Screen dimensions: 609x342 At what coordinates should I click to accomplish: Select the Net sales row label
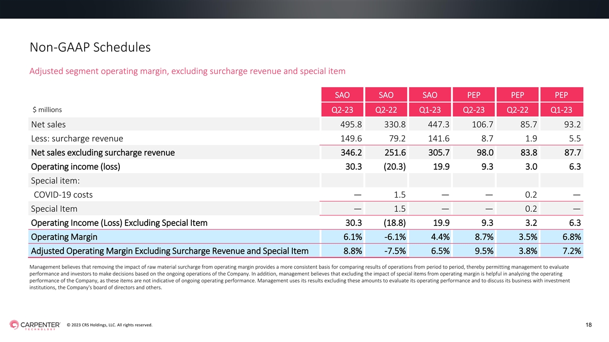[x=48, y=124]
